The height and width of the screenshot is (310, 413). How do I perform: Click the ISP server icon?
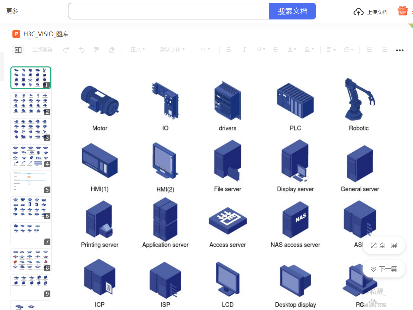[165, 280]
